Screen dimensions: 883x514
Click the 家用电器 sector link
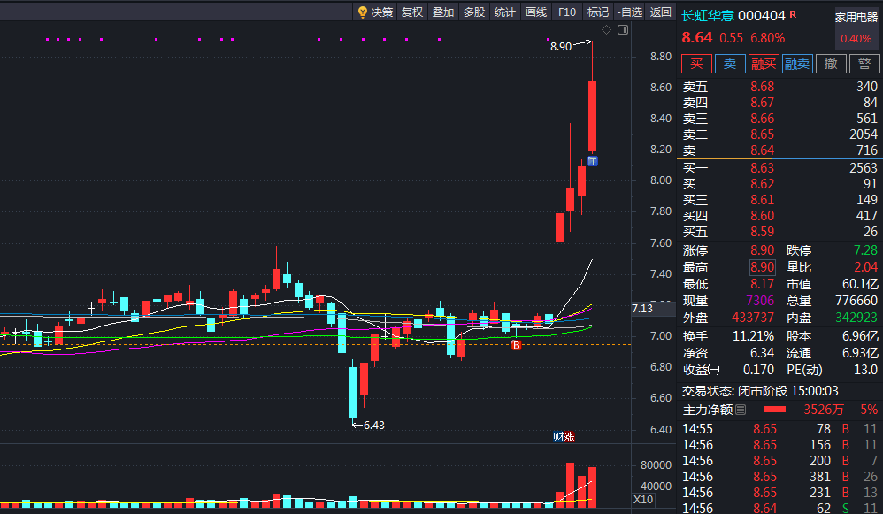pos(856,18)
